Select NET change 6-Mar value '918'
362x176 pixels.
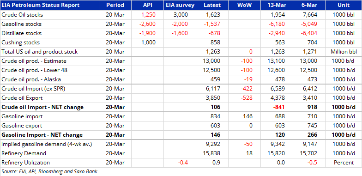point(312,107)
